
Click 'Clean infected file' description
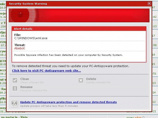coord(32,82)
